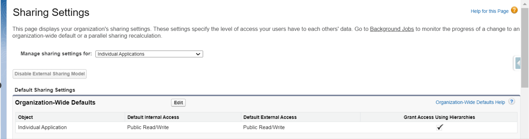Click the Edit button for Organization-Wide Defaults
Viewport: 529px width, 139px height.
[178, 103]
